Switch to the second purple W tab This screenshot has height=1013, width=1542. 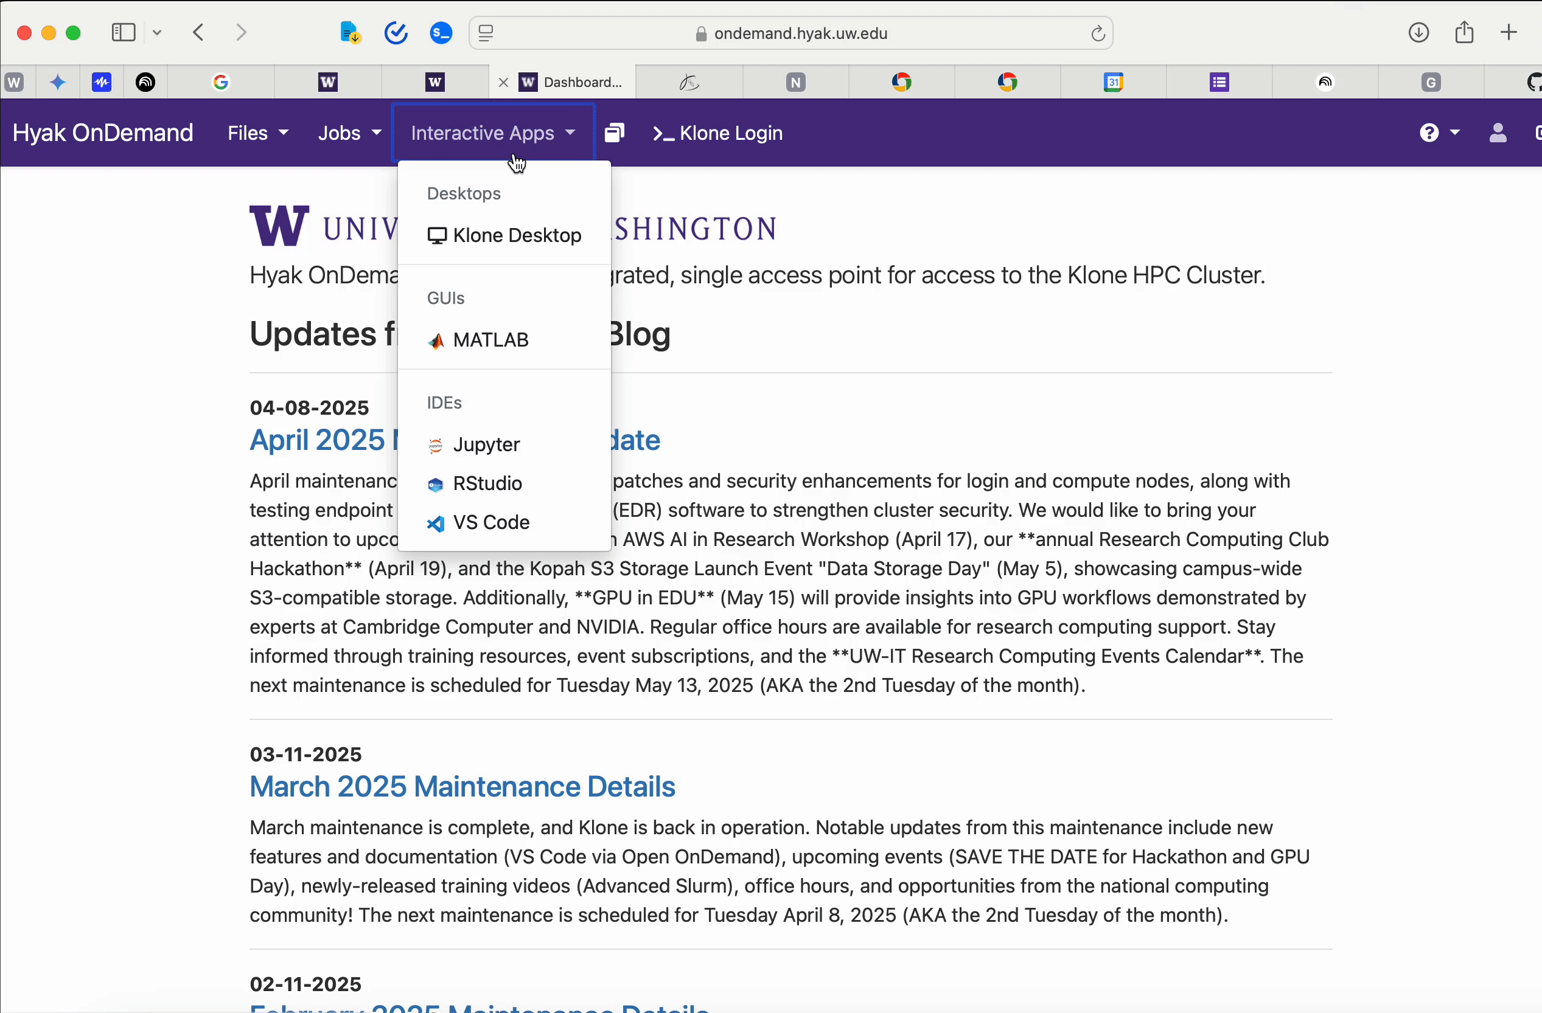pyautogui.click(x=434, y=82)
